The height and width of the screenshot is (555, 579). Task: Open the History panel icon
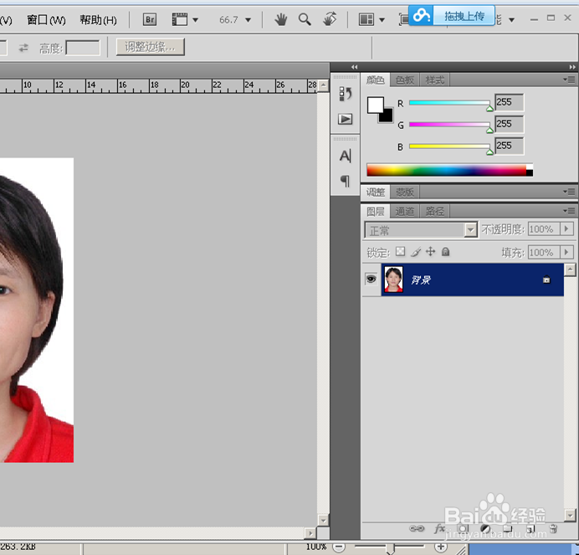(346, 94)
